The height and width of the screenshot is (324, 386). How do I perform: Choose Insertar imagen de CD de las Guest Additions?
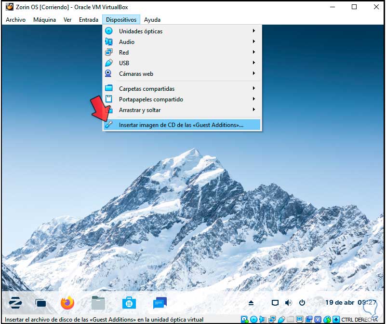click(182, 125)
